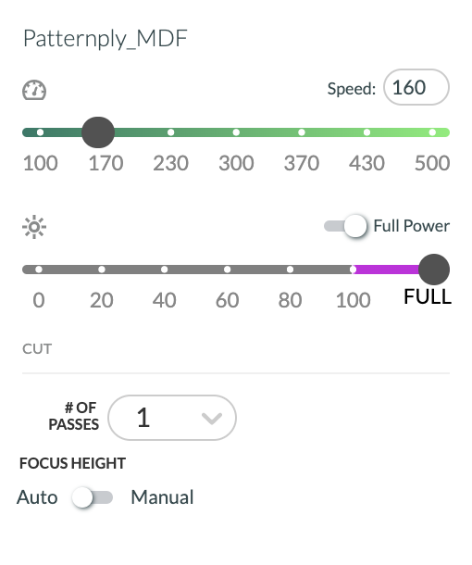Switch focus height from Auto to Manual
472x565 pixels.
(93, 497)
